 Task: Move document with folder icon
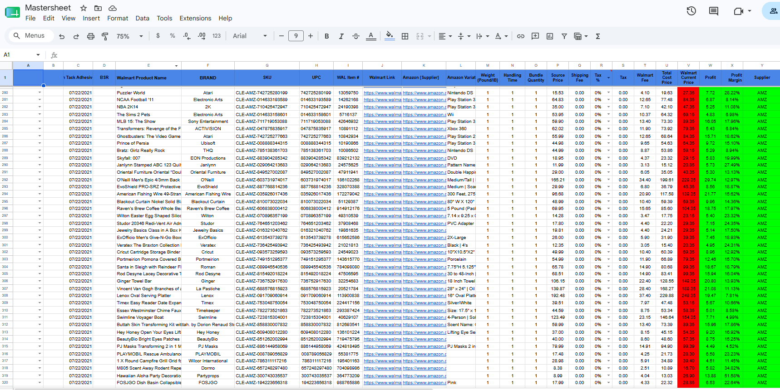[98, 8]
